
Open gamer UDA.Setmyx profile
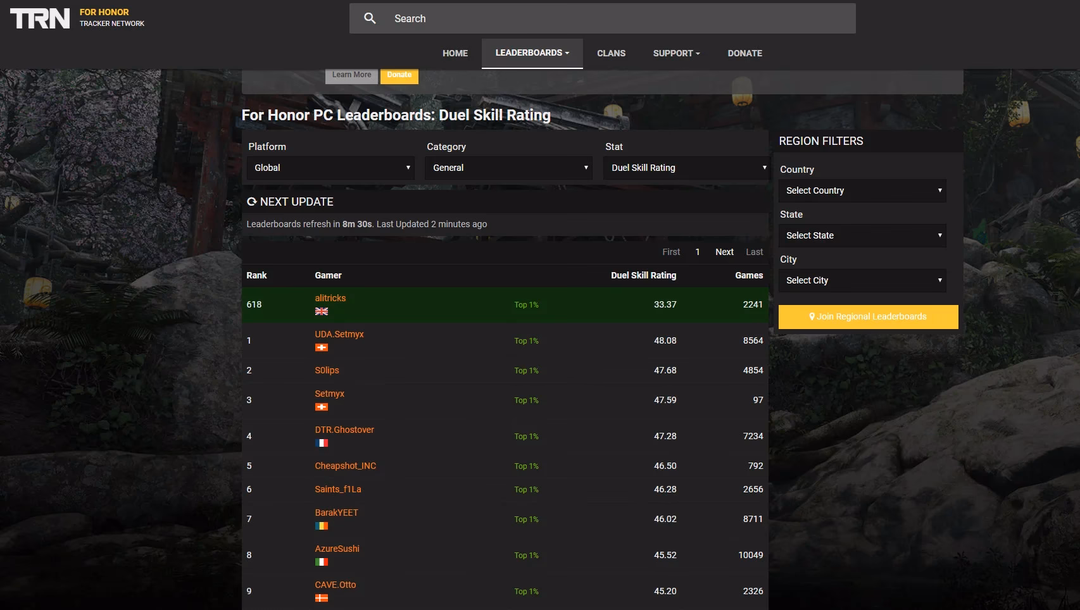click(x=339, y=334)
